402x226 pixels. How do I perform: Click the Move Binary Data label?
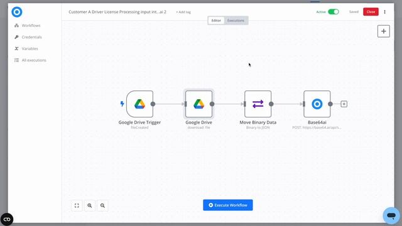[x=258, y=122]
